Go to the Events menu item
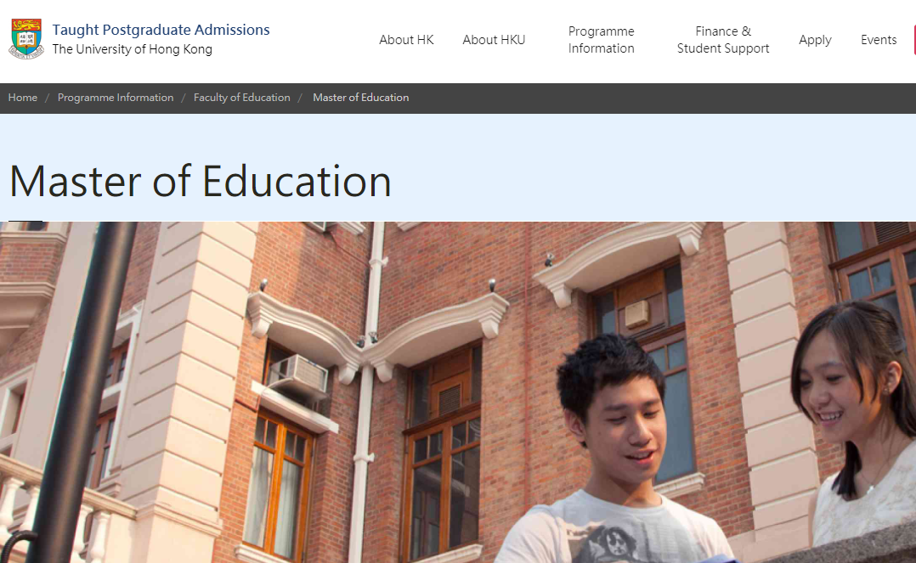The image size is (916, 563). point(878,40)
